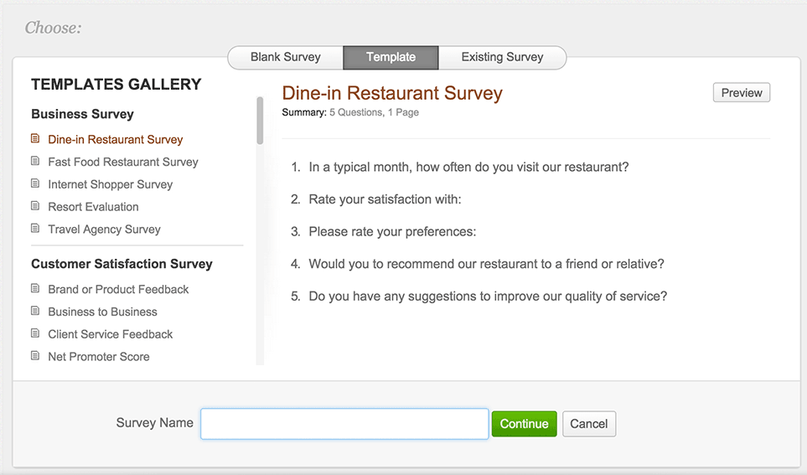Viewport: 807px width, 475px height.
Task: Click the Fast Food Restaurant Survey document icon
Action: [x=35, y=161]
